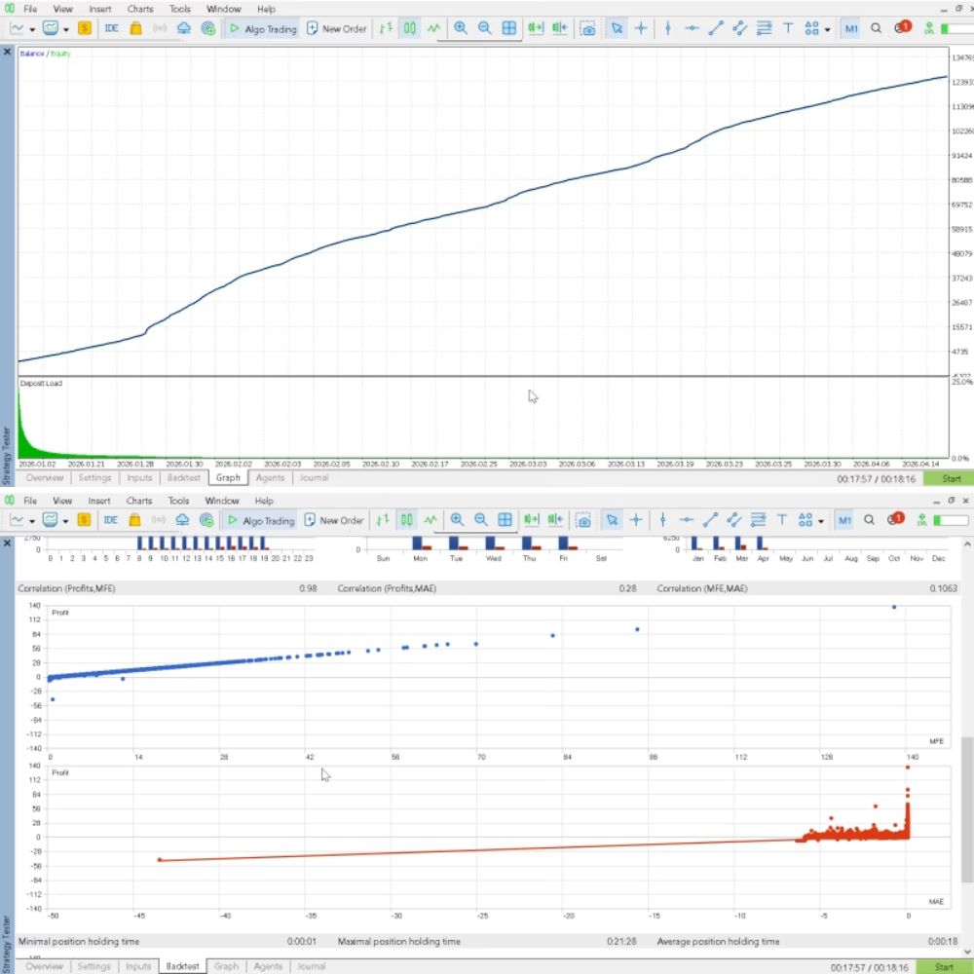The height and width of the screenshot is (974, 974).
Task: Expand the objects shapes dropdown in bottom window
Action: (821, 521)
